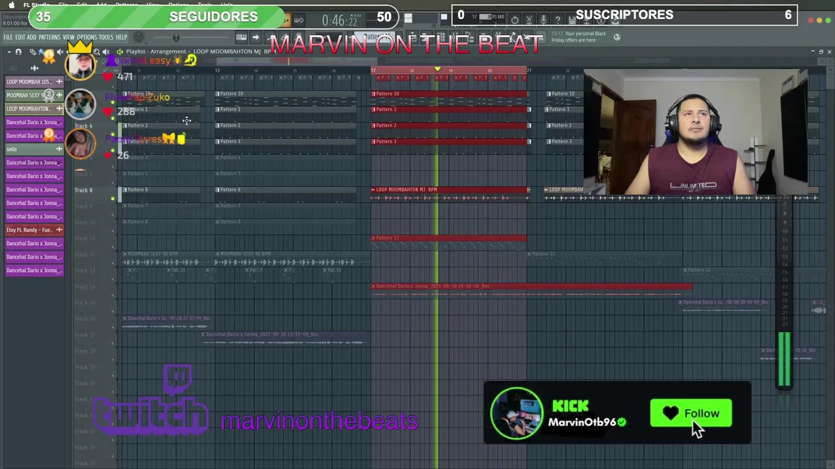
Task: Open the PATTERNS menu
Action: coord(50,37)
